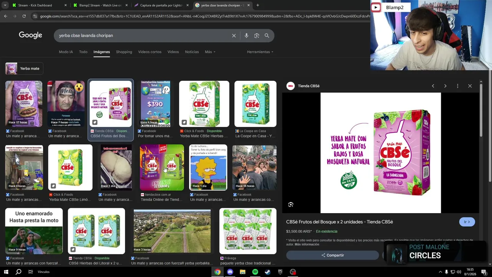Switch to Discord from the taskbar
Screen dimensions: 492x277
(230, 272)
